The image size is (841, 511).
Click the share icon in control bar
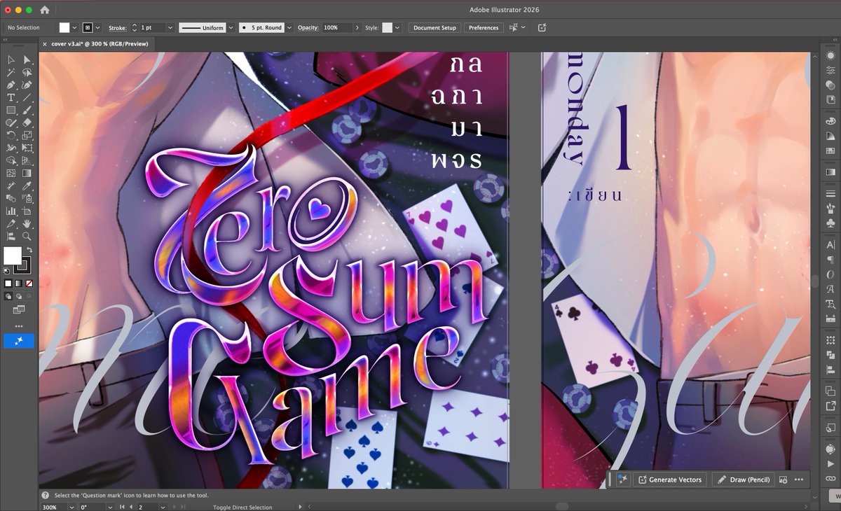542,27
